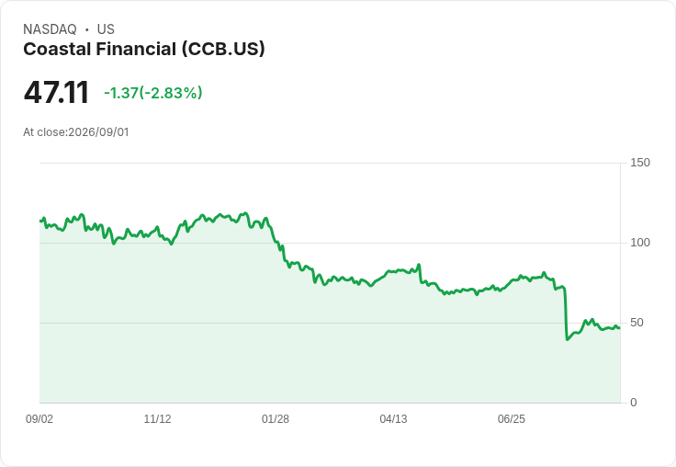Click the separator dot between NASDAQ and US
Viewport: 676px width, 467px height.
coord(87,29)
